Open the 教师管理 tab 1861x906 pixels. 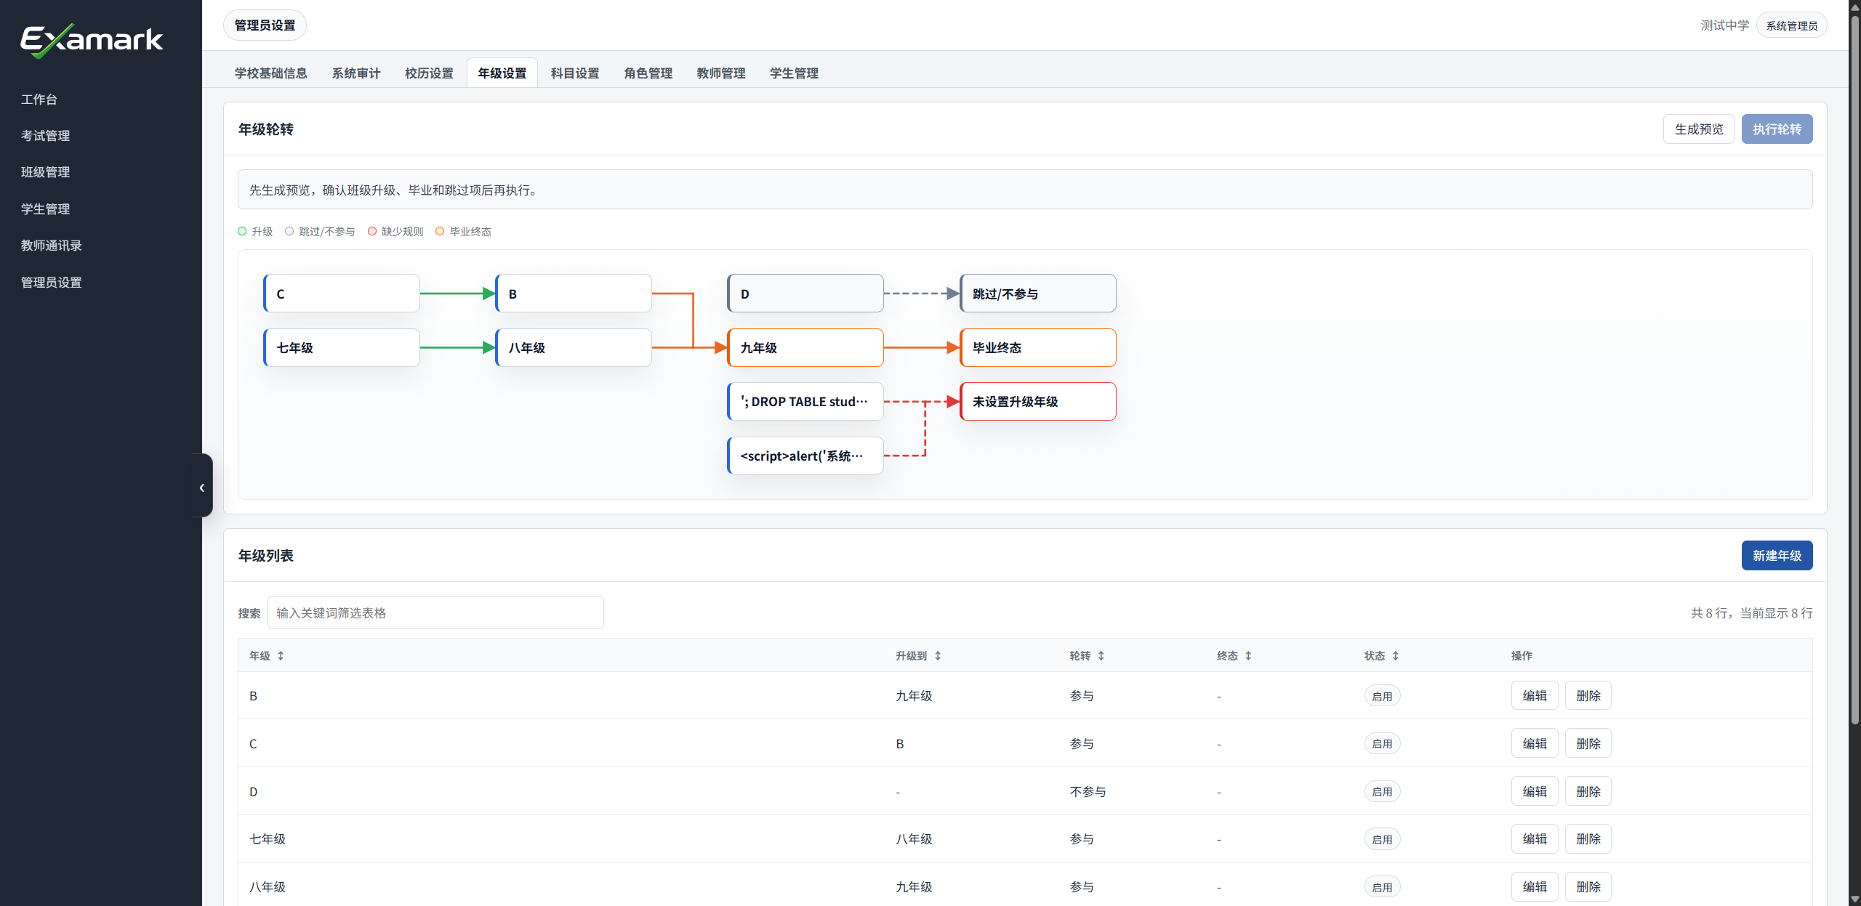721,73
